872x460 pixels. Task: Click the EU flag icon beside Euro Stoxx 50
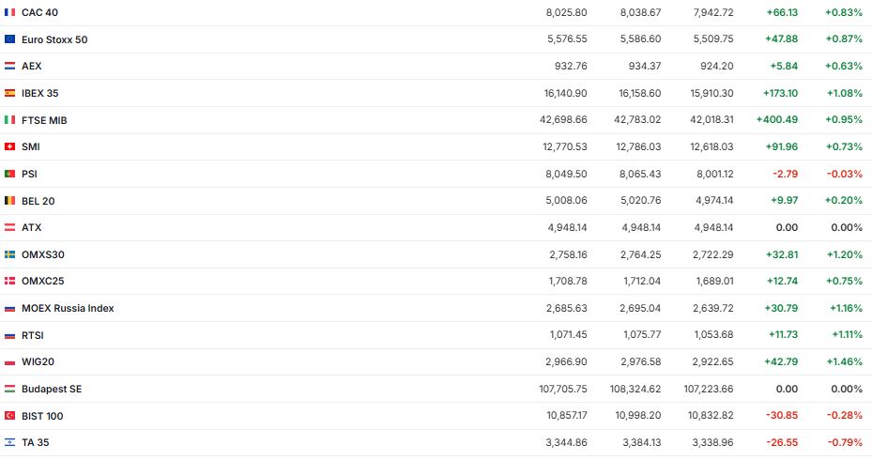tap(9, 39)
